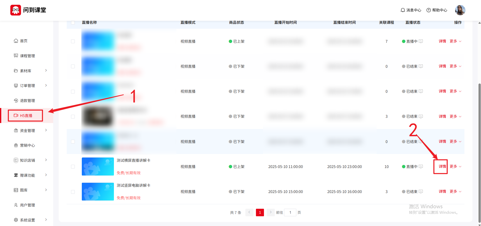Open the 帮助中心 help icon
This screenshot has height=226, width=481.
click(429, 10)
